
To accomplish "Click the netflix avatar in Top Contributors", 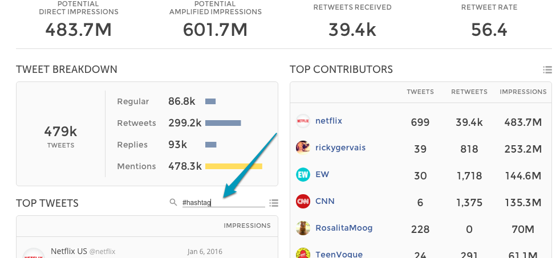I will (303, 121).
